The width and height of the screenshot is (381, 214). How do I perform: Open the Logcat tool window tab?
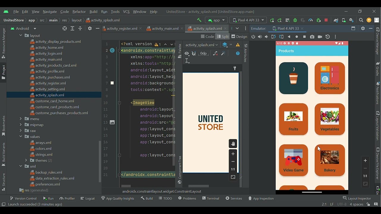coord(87,199)
